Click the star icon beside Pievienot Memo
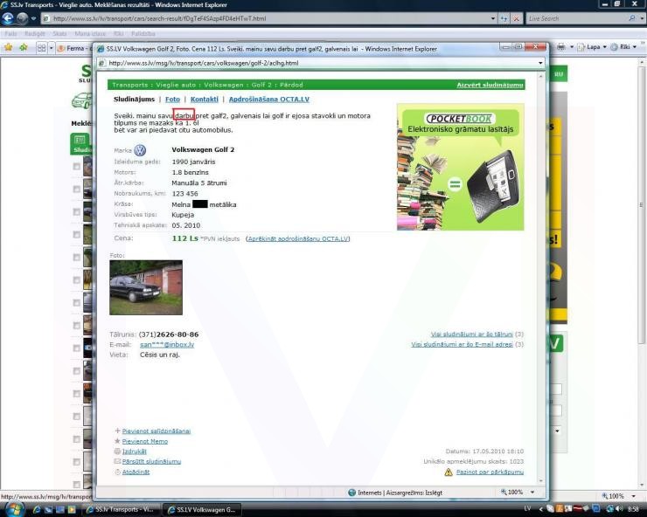The width and height of the screenshot is (647, 517). click(117, 441)
